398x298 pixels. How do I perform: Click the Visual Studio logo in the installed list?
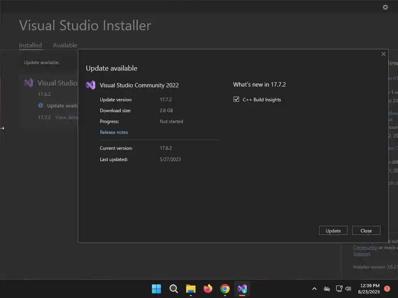29,83
